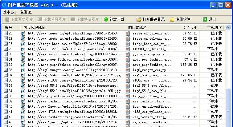
Task: Sort by the 下载进度 column header
Action: click(x=211, y=28)
